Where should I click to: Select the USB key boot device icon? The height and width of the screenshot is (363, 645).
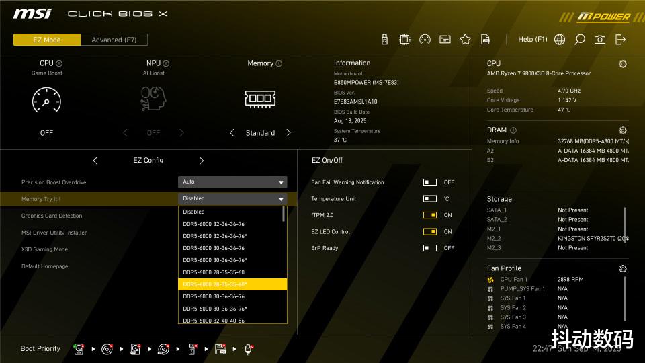coord(192,349)
